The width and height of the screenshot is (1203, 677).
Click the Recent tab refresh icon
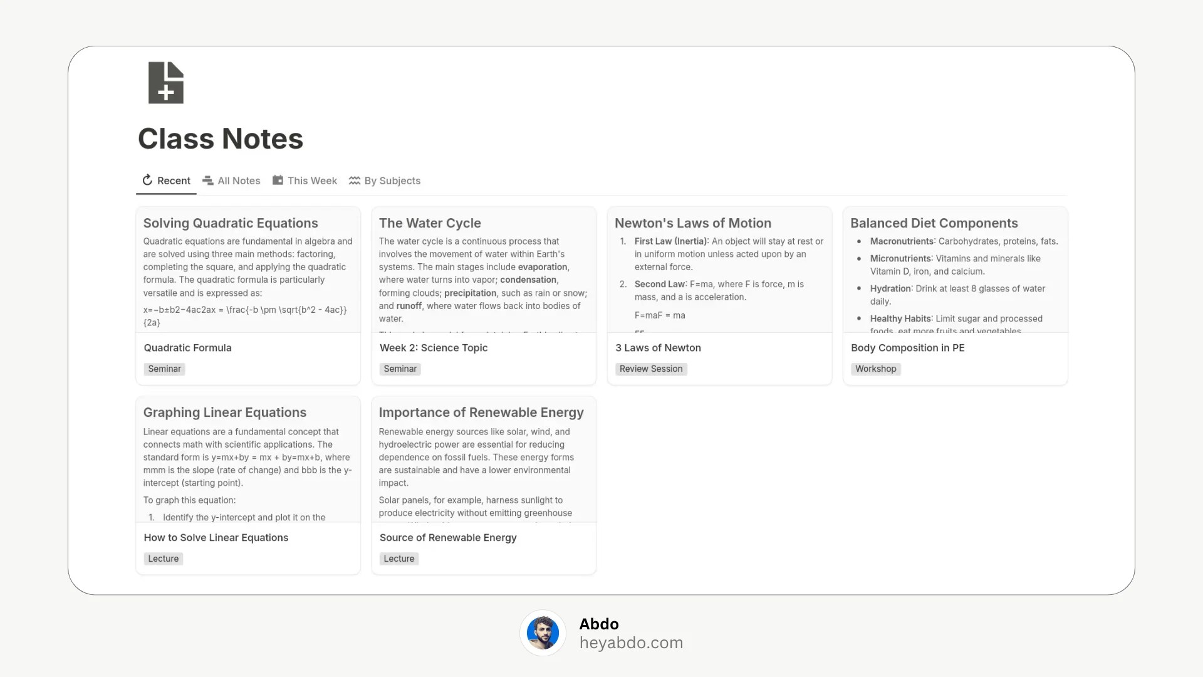tap(147, 181)
